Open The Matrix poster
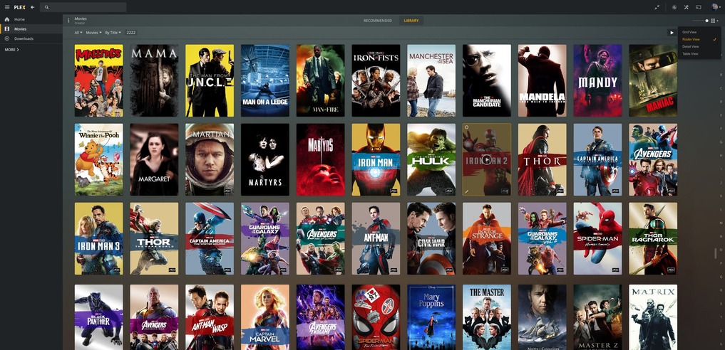725x350 pixels. [x=653, y=317]
